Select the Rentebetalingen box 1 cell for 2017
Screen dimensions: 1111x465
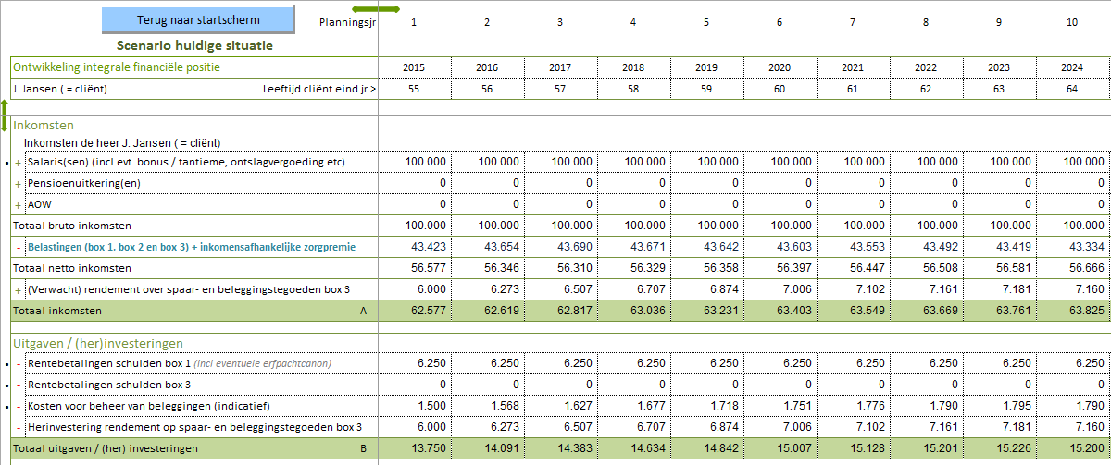coord(560,363)
